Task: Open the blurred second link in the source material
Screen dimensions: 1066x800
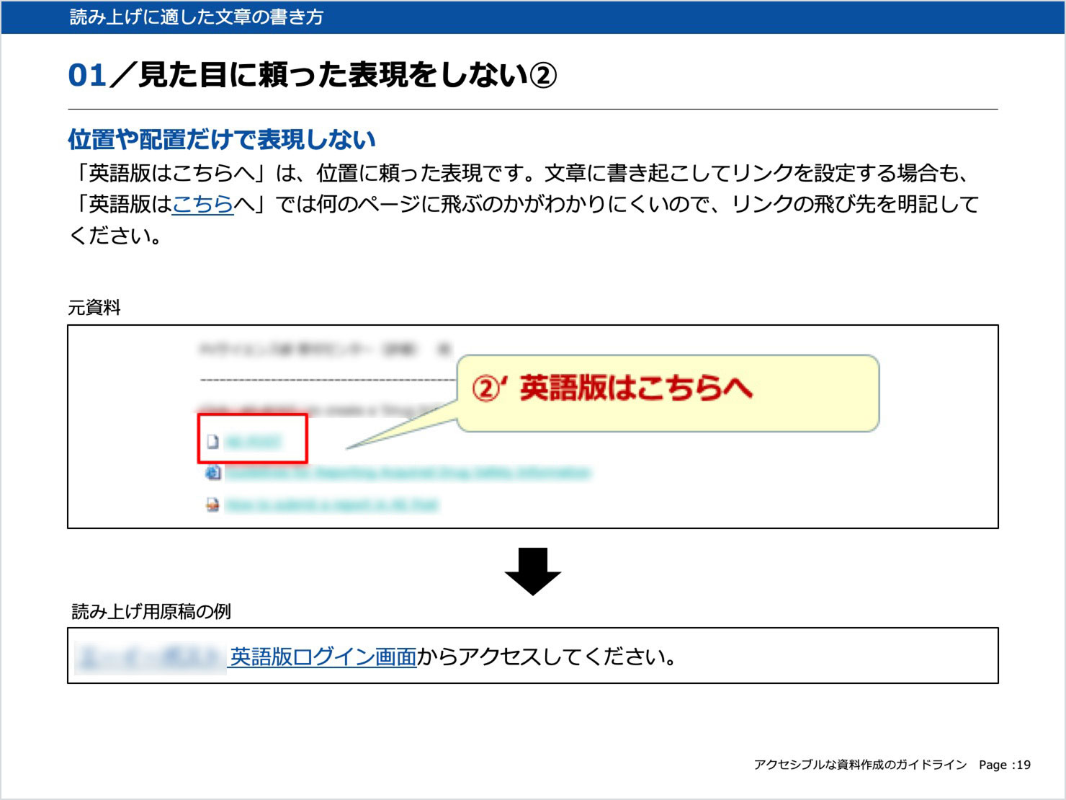Action: 408,473
